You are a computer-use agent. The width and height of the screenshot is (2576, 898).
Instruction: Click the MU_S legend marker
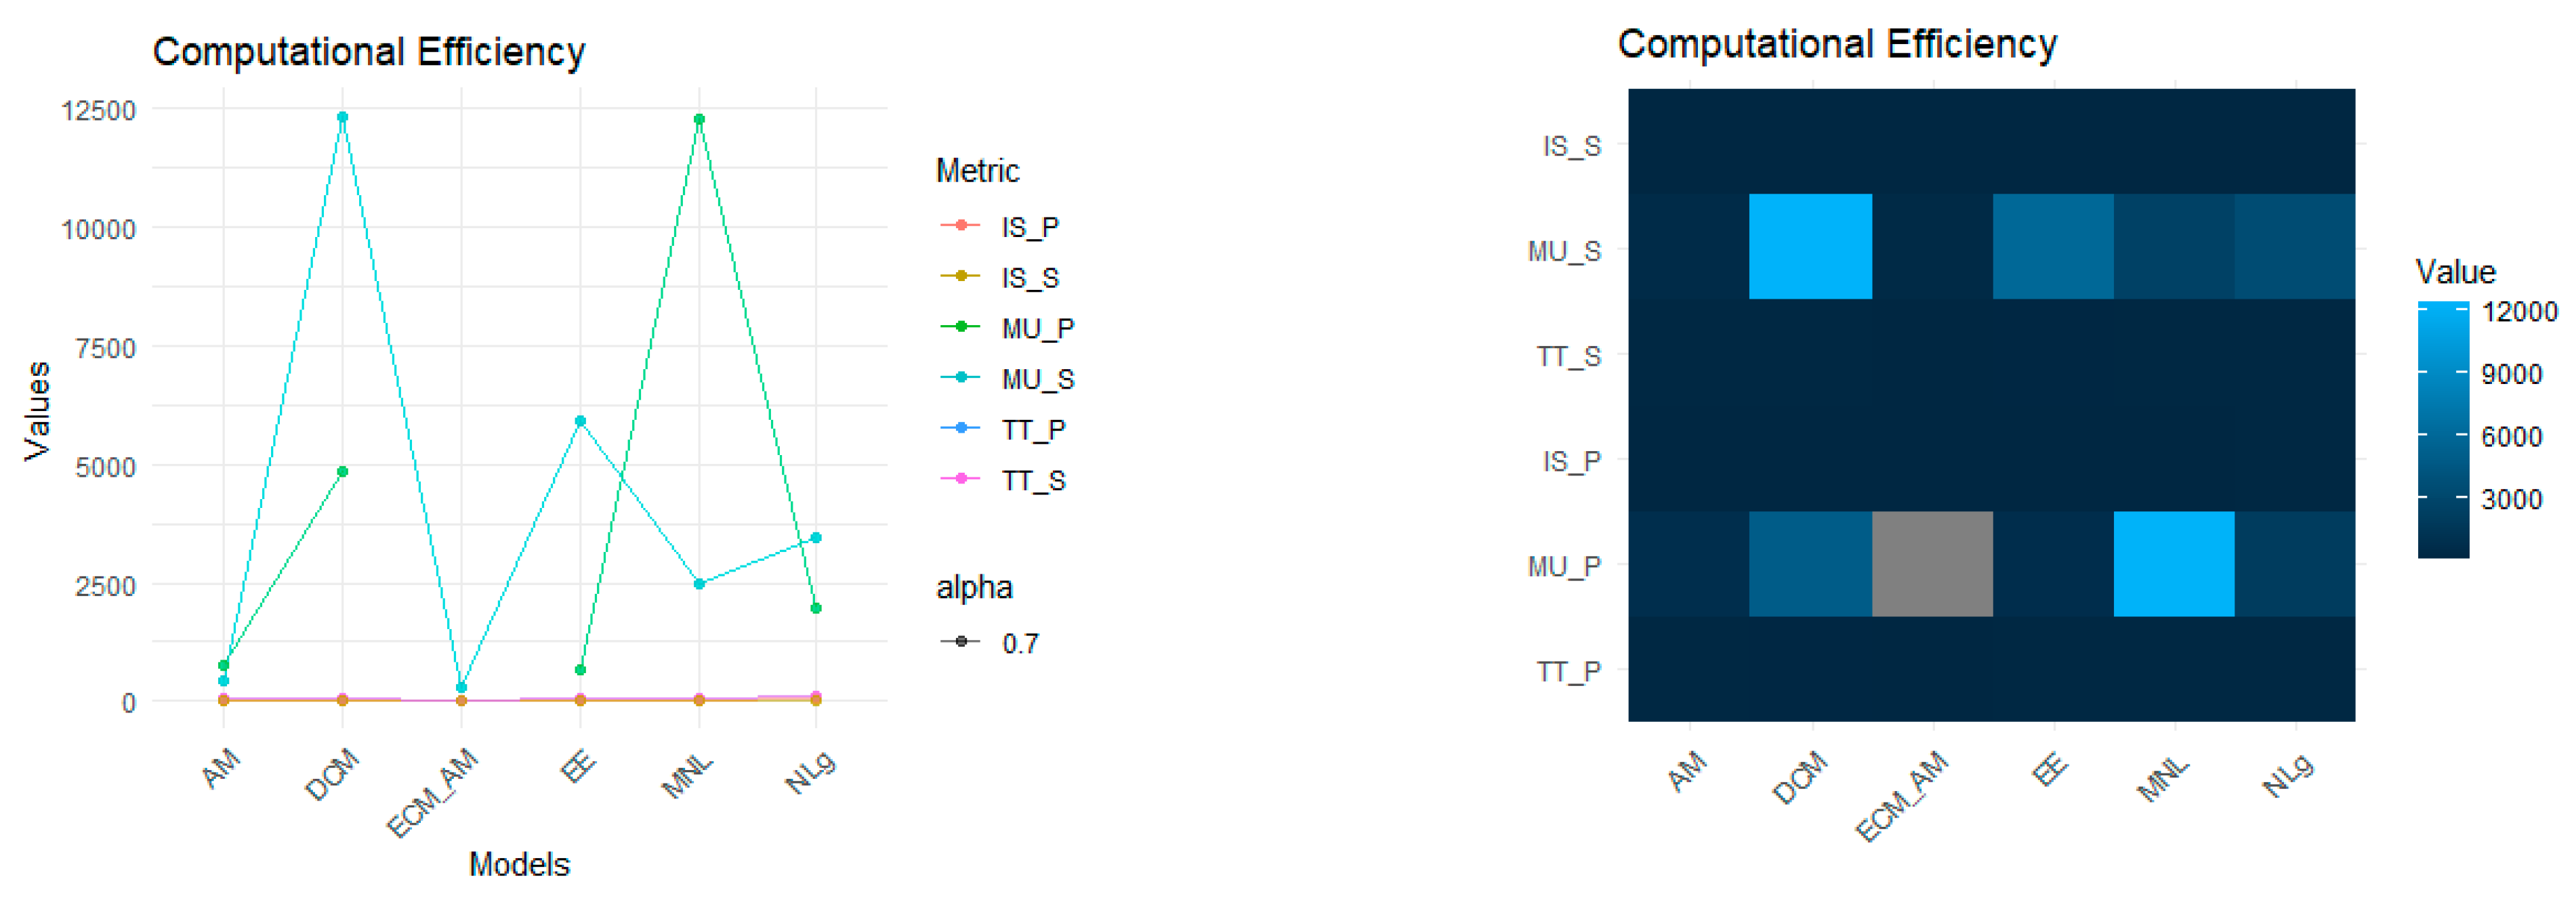pyautogui.click(x=960, y=378)
